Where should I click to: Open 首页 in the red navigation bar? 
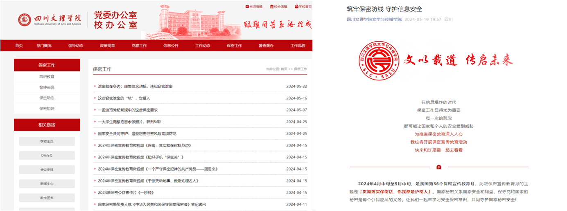[19, 46]
